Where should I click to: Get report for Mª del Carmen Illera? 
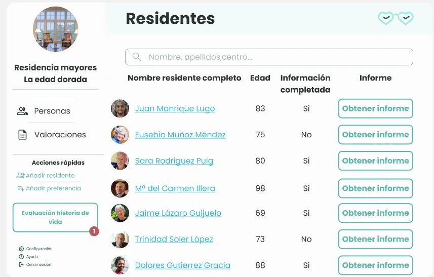coord(376,188)
